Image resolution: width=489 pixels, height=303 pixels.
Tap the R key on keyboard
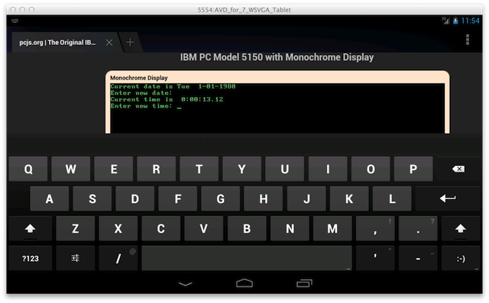[156, 169]
